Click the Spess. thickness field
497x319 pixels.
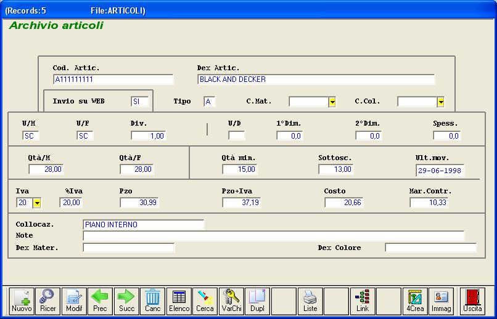(447, 135)
